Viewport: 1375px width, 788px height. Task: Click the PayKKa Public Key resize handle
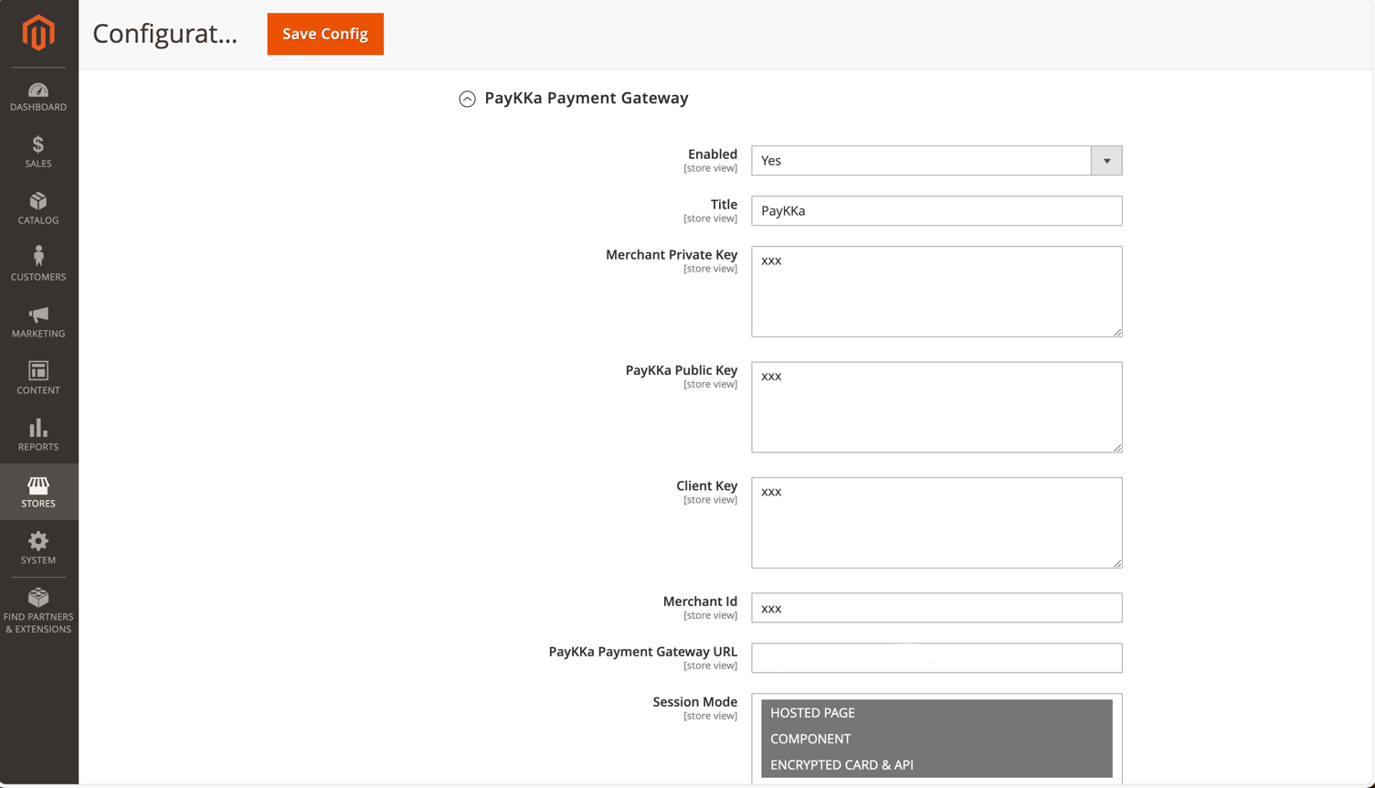(1117, 448)
